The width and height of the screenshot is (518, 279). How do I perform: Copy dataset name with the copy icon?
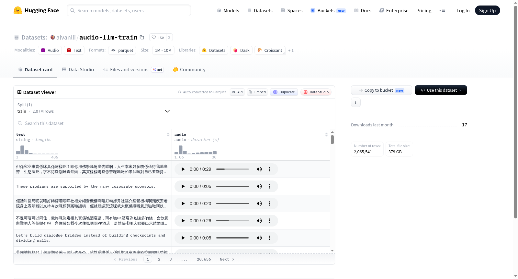[x=142, y=37]
